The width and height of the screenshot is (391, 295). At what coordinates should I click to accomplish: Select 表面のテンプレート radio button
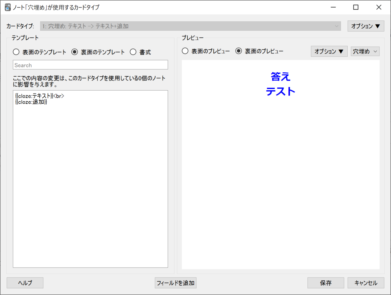pyautogui.click(x=39, y=52)
